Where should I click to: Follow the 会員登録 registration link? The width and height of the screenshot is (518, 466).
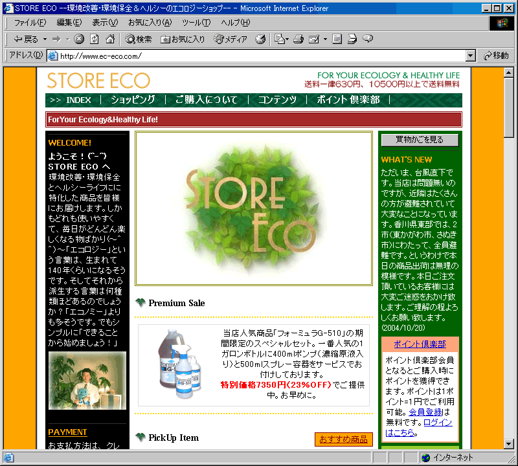click(425, 412)
